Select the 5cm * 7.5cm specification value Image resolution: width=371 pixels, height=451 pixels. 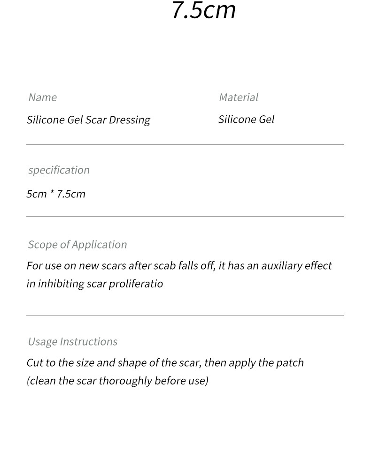click(56, 194)
